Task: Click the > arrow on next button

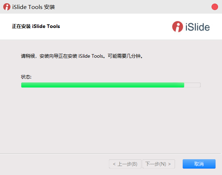Action: 169,164
